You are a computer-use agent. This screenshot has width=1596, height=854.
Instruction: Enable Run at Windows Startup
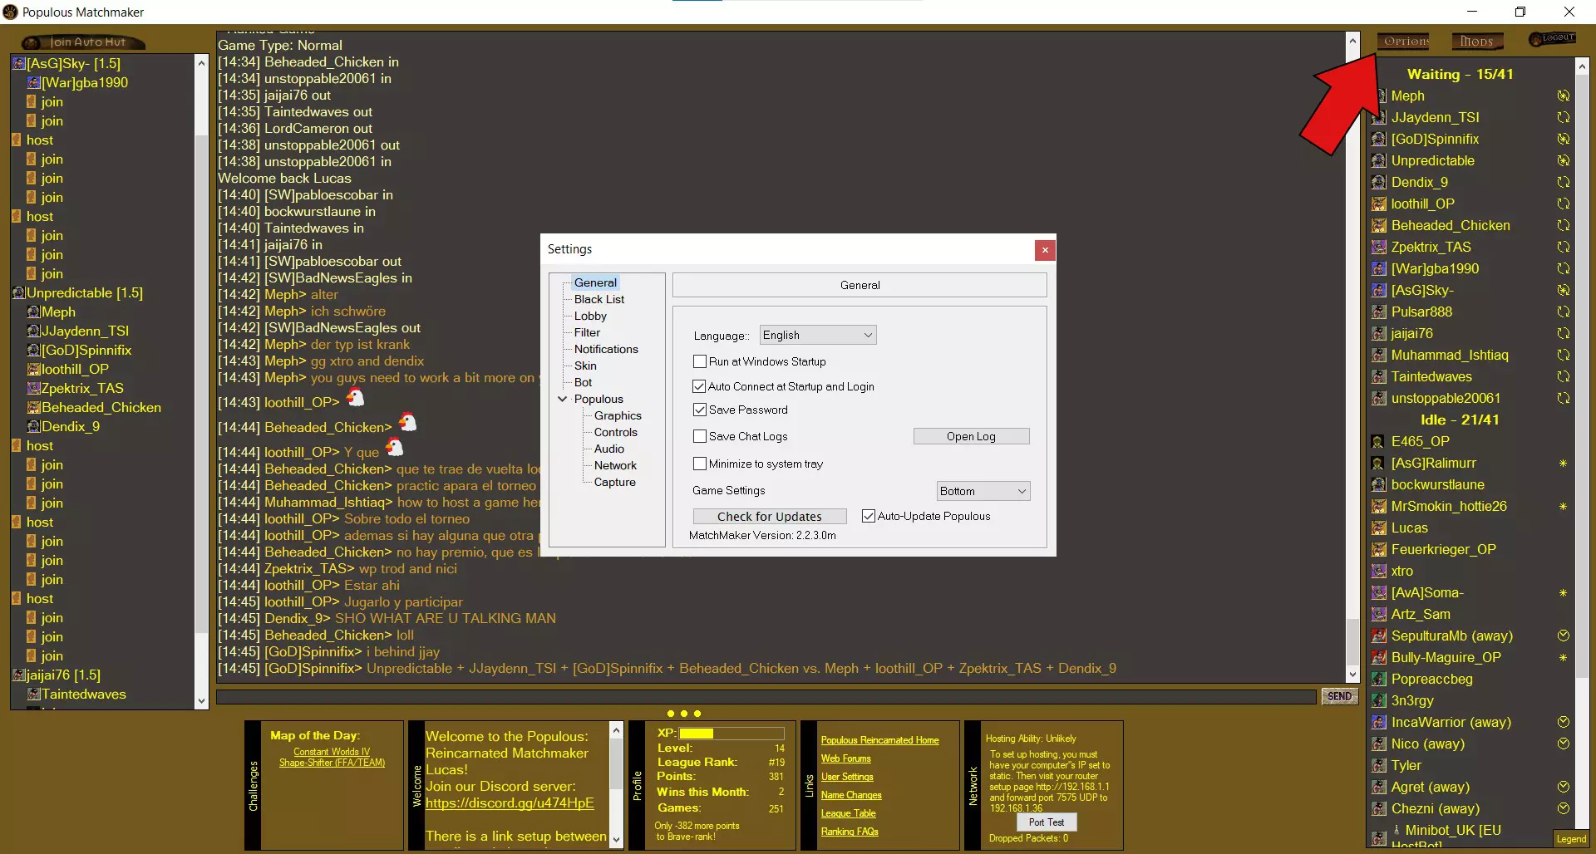700,361
